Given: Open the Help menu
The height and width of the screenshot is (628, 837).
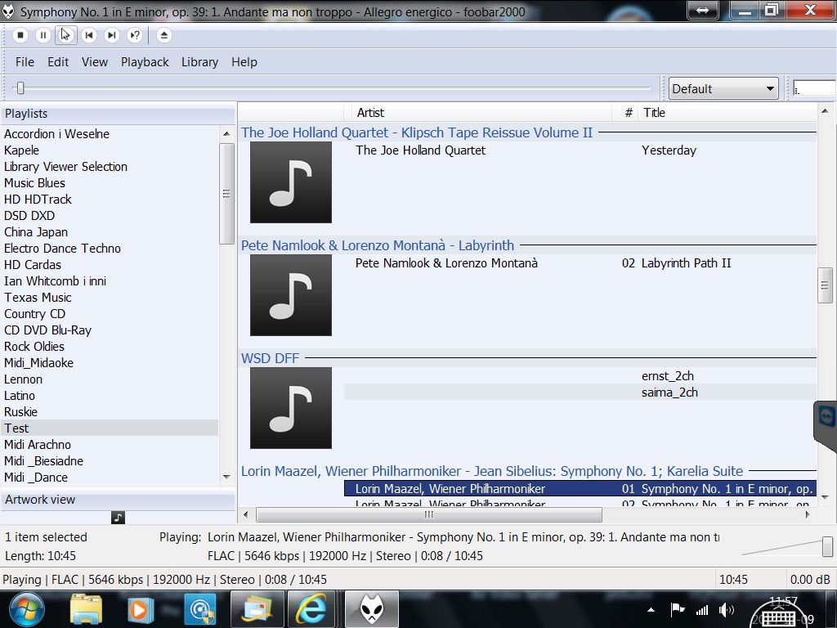Looking at the screenshot, I should click(x=244, y=62).
